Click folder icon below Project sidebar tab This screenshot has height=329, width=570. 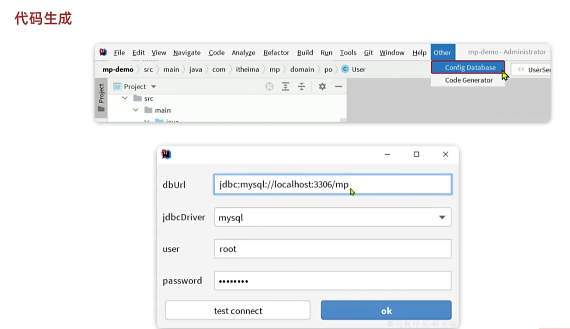pos(101,109)
